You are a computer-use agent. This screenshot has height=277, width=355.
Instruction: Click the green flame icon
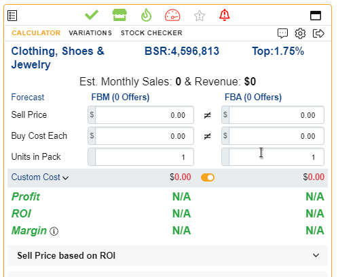click(146, 15)
